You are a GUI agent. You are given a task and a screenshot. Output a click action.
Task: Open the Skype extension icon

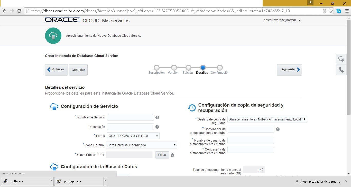(x=339, y=11)
